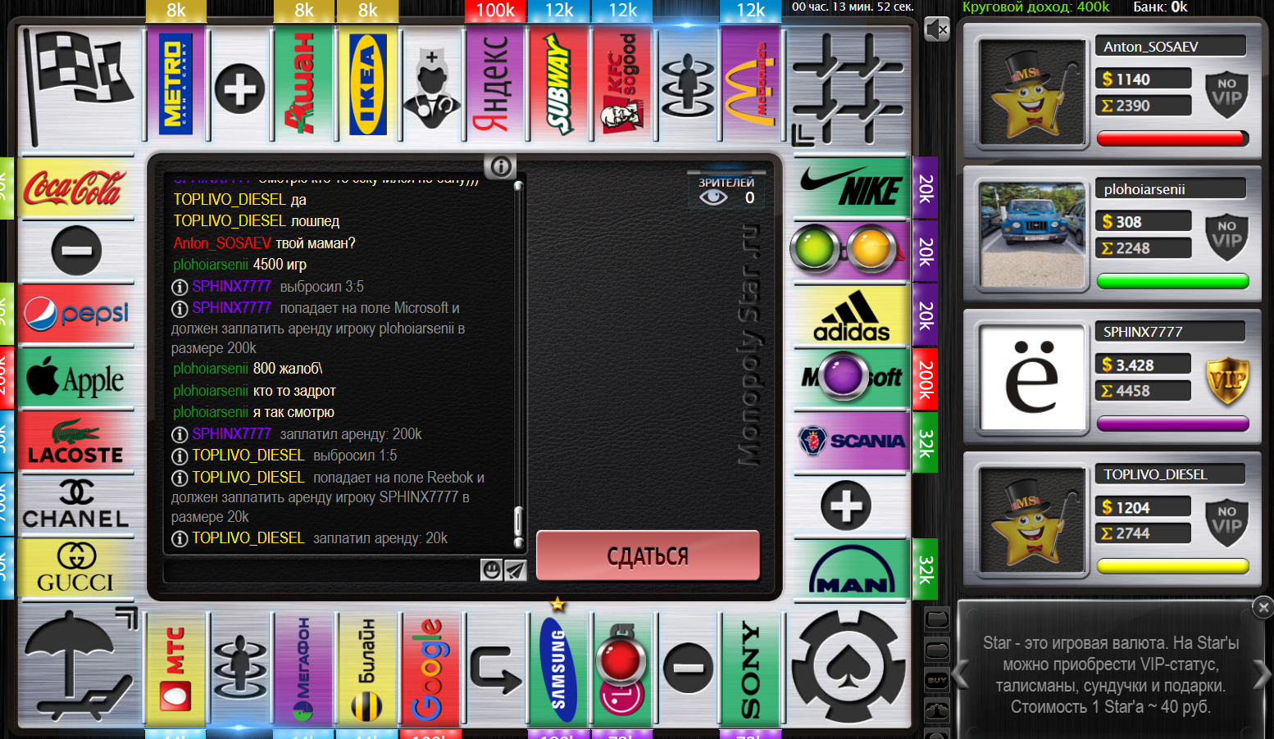This screenshot has width=1274, height=739.
Task: Click the jail corner in top right
Action: tap(849, 87)
